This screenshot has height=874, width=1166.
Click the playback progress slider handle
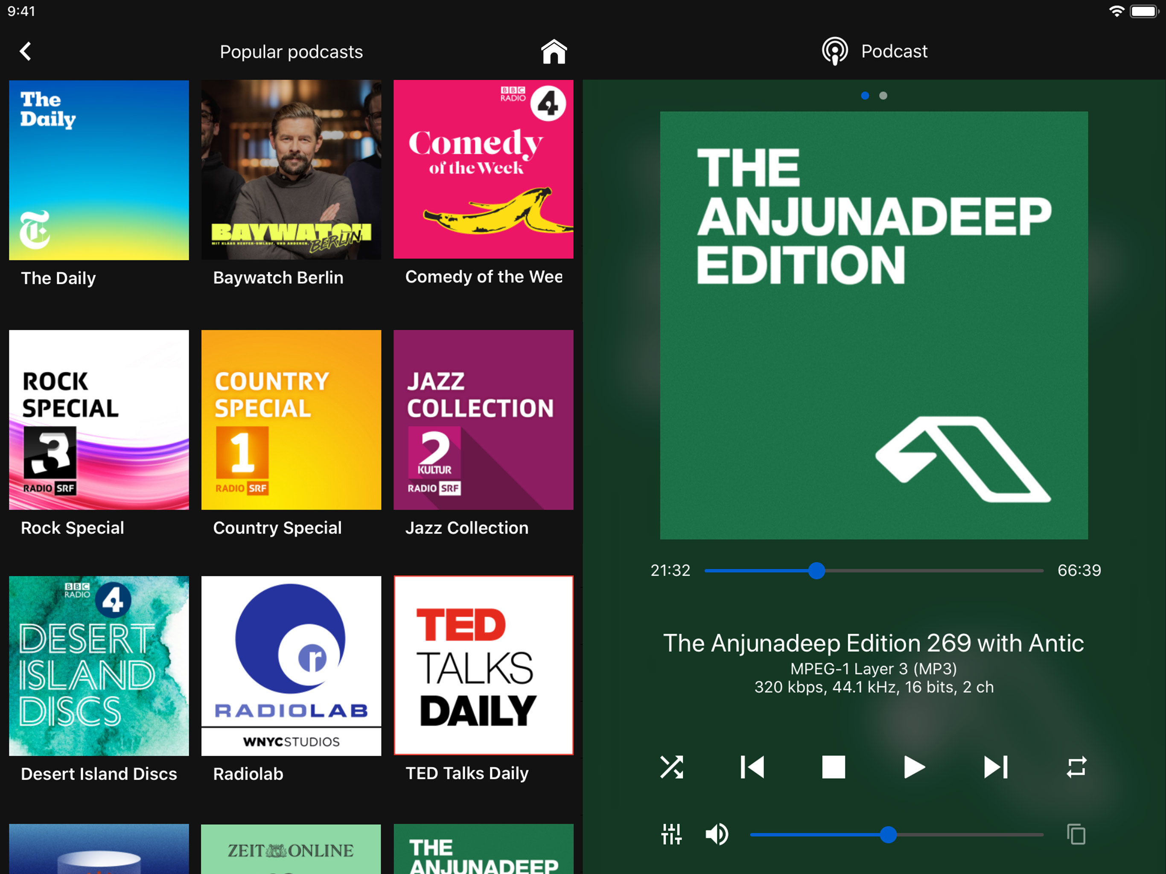(816, 571)
